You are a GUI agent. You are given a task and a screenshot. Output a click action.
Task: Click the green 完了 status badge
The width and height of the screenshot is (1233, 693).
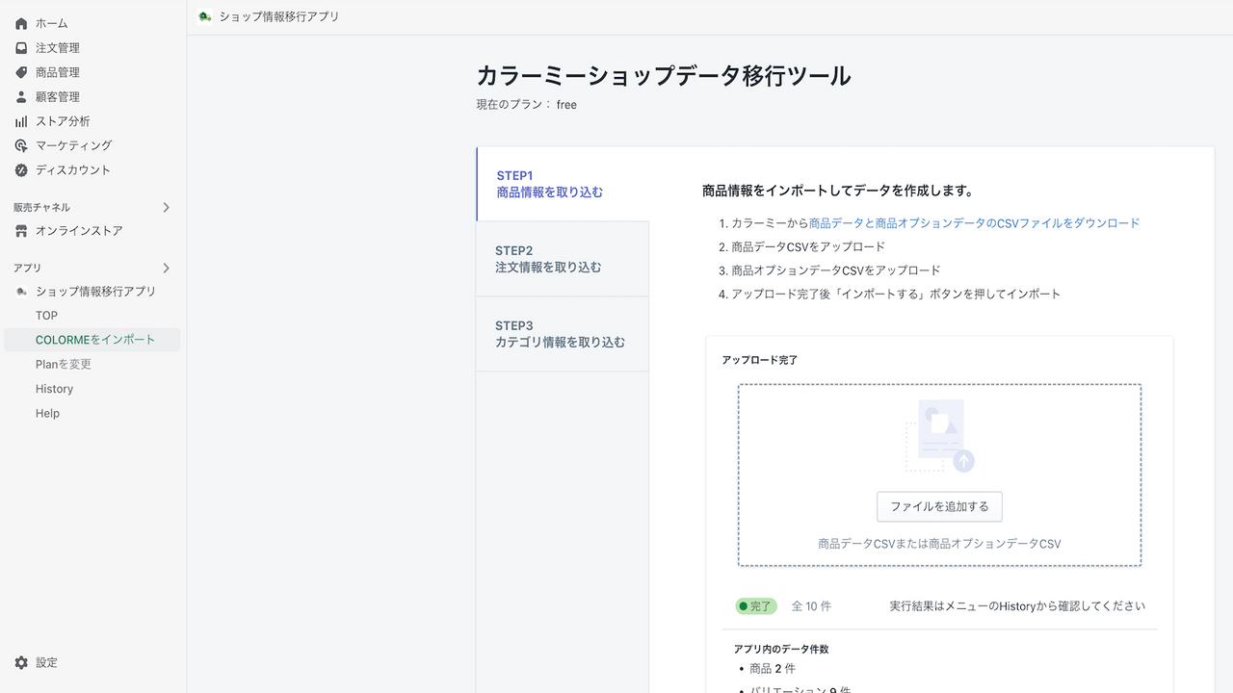point(756,606)
